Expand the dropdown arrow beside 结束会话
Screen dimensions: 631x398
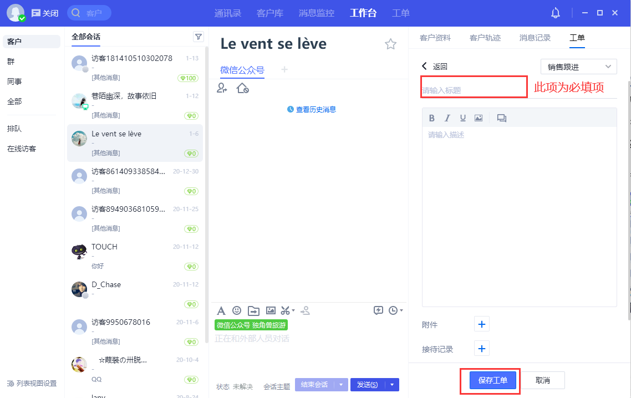(341, 385)
